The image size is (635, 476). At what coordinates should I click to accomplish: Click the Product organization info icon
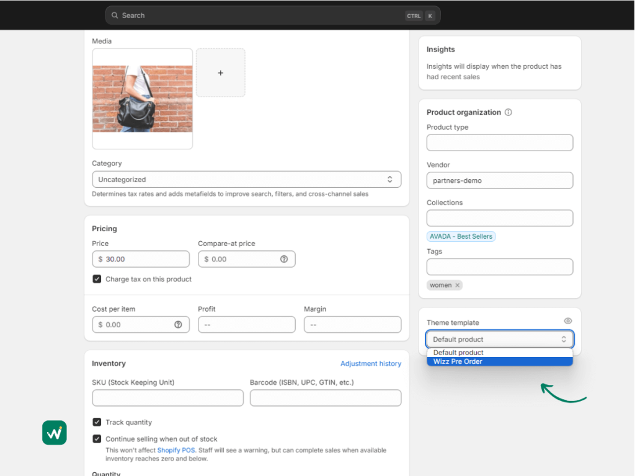[x=508, y=112]
